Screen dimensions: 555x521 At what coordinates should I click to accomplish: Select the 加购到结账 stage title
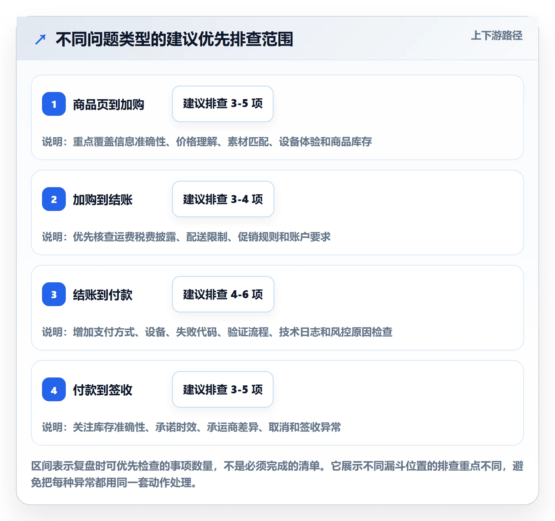tap(103, 200)
